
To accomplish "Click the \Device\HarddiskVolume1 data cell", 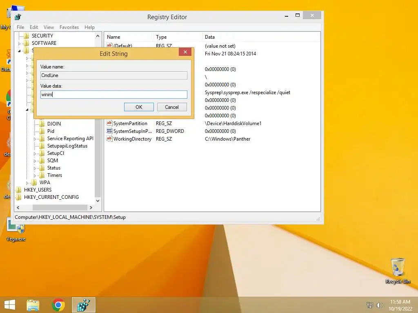I will (233, 123).
